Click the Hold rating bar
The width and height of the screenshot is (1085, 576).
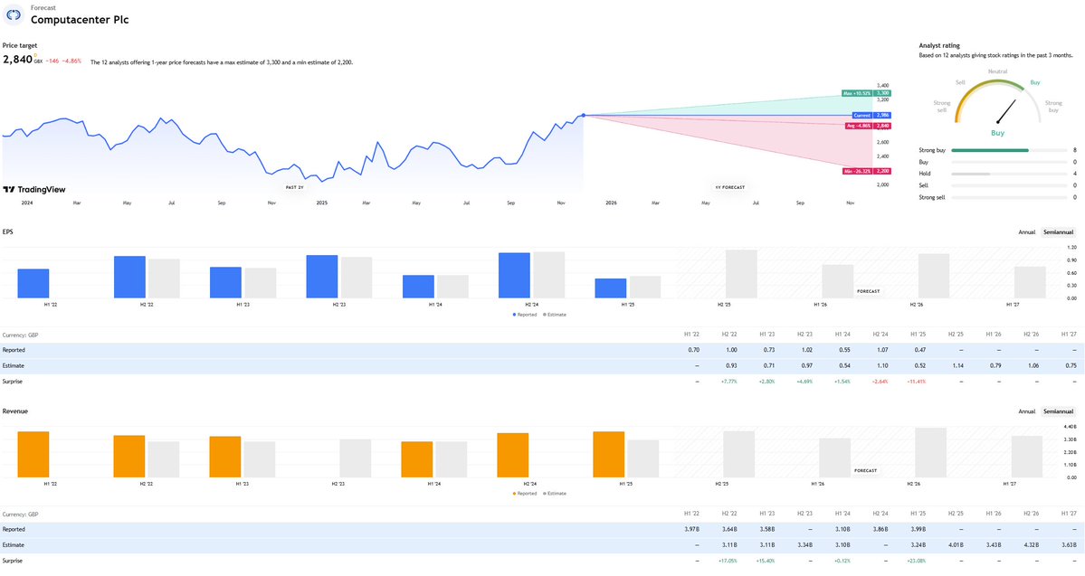tap(1009, 174)
